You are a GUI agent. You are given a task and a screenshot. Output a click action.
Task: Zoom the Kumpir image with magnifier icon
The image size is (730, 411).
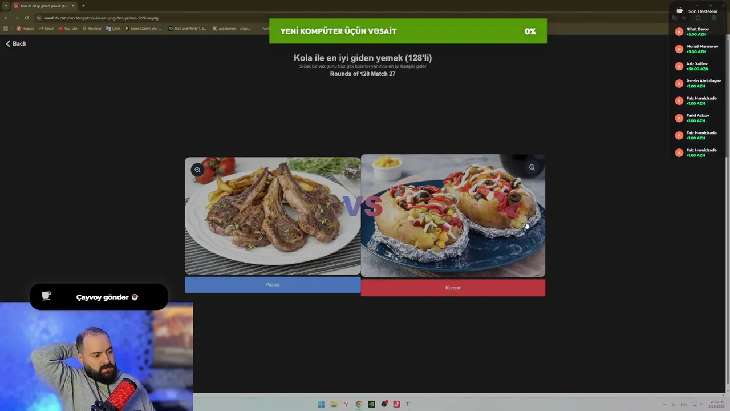tap(532, 167)
